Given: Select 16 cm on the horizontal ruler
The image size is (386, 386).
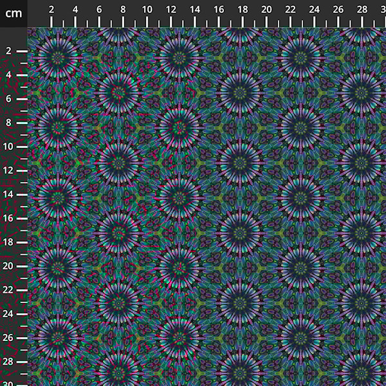Looking at the screenshot, I should point(218,10).
